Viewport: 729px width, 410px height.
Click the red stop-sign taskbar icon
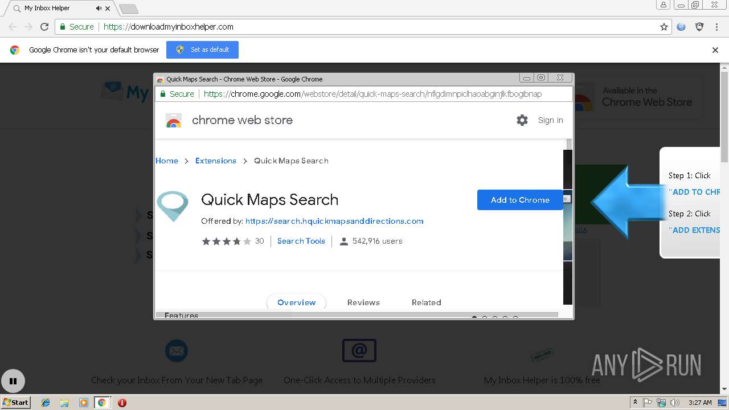point(122,403)
